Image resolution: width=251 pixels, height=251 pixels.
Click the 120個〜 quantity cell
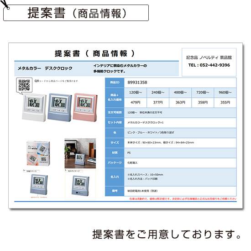click(136, 93)
